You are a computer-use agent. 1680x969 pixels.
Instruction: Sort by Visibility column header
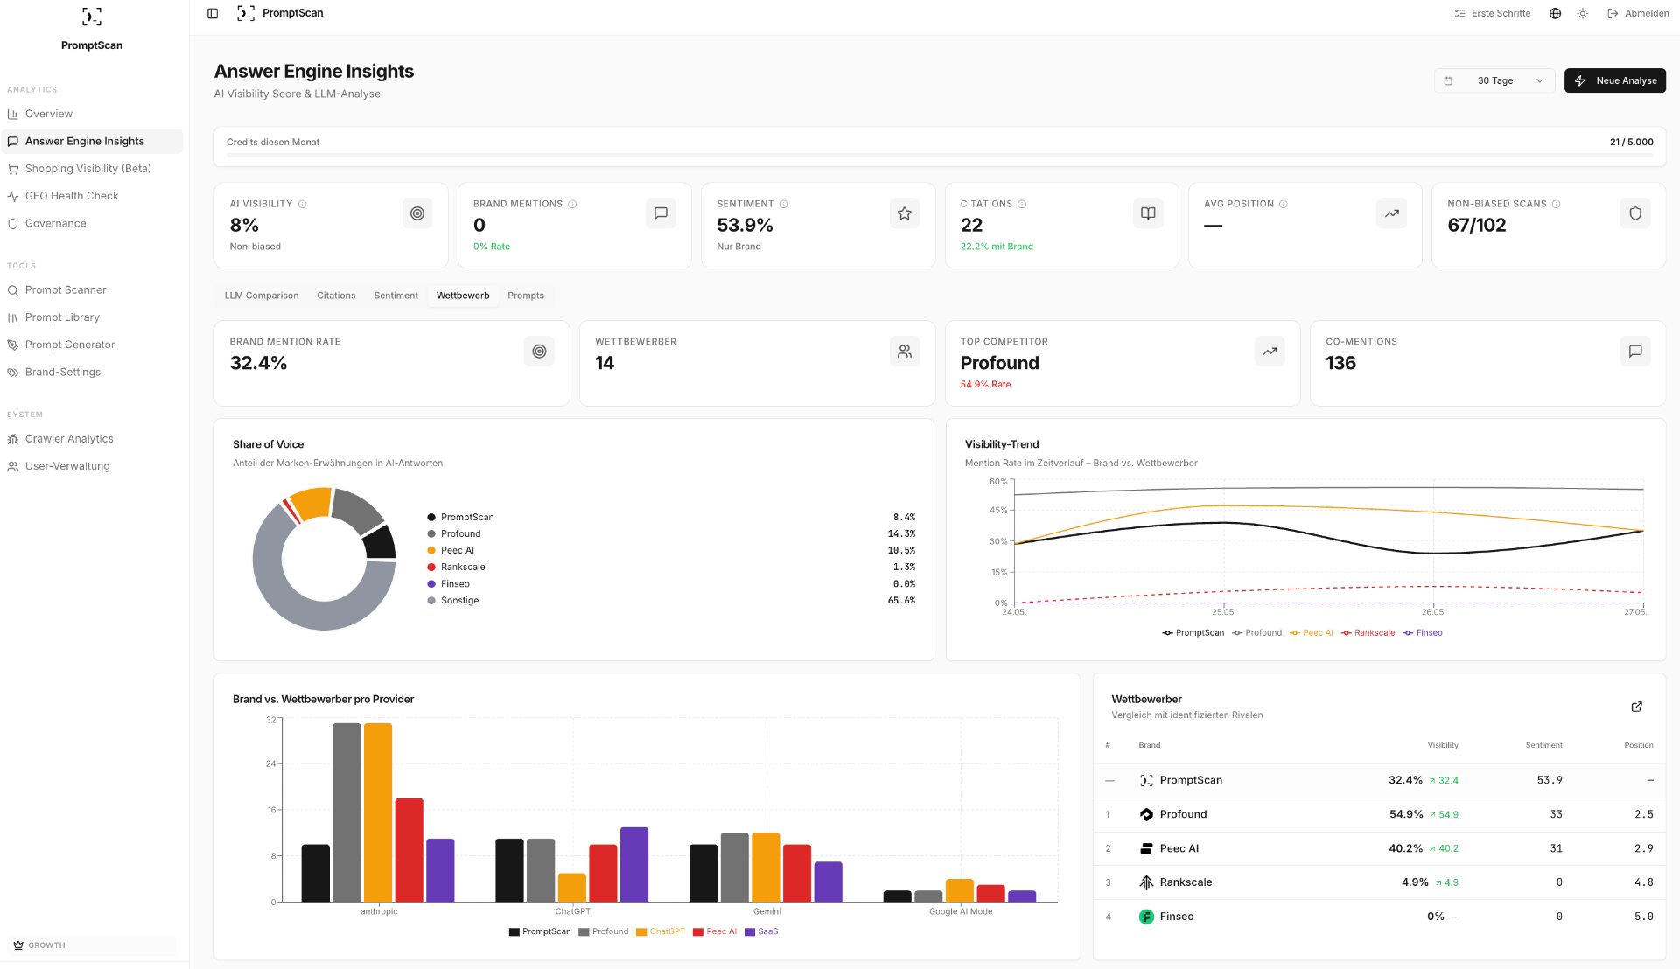(x=1443, y=746)
